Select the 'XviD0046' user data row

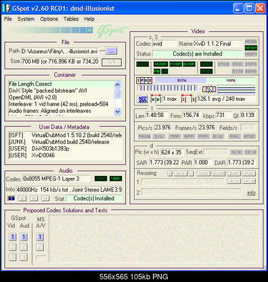coord(65,156)
